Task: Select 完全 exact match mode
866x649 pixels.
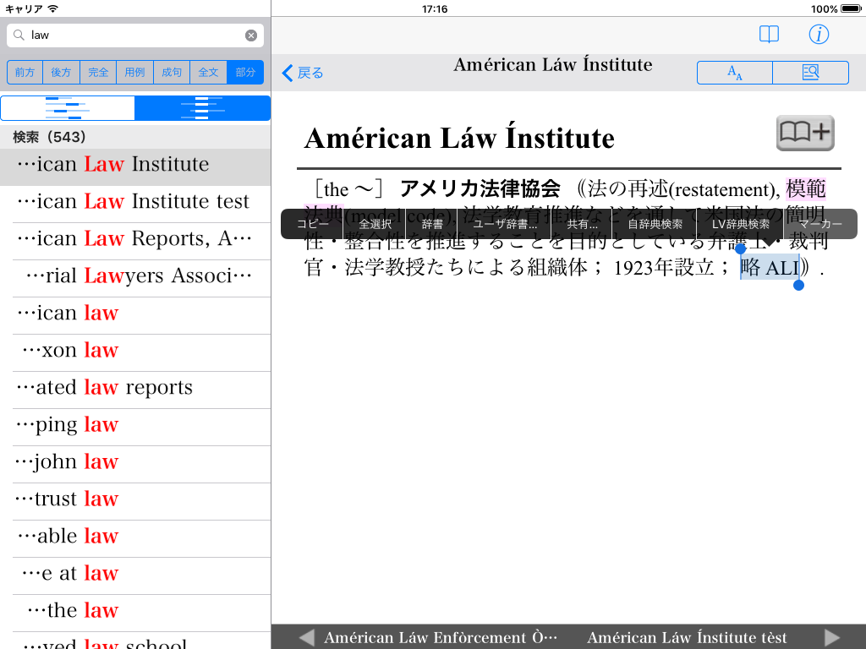Action: pos(98,73)
